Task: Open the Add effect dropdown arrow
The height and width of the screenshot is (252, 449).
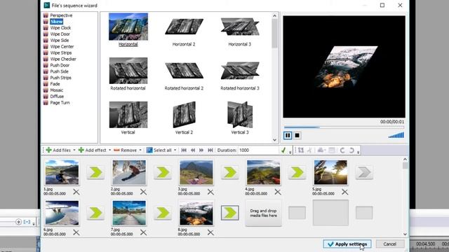Action: point(109,150)
